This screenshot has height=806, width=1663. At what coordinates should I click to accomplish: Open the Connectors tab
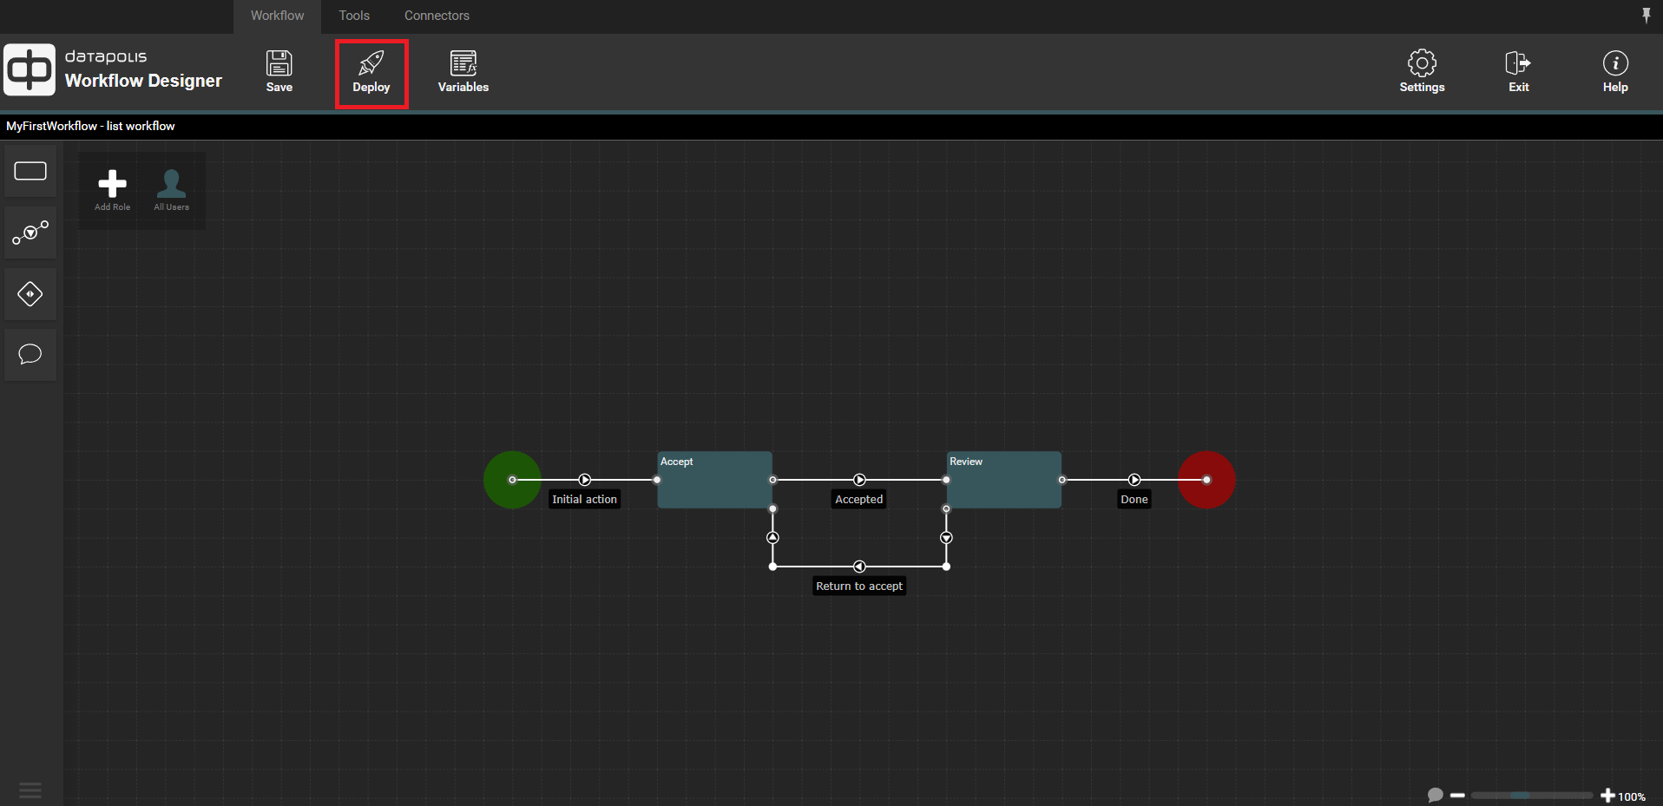coord(437,16)
